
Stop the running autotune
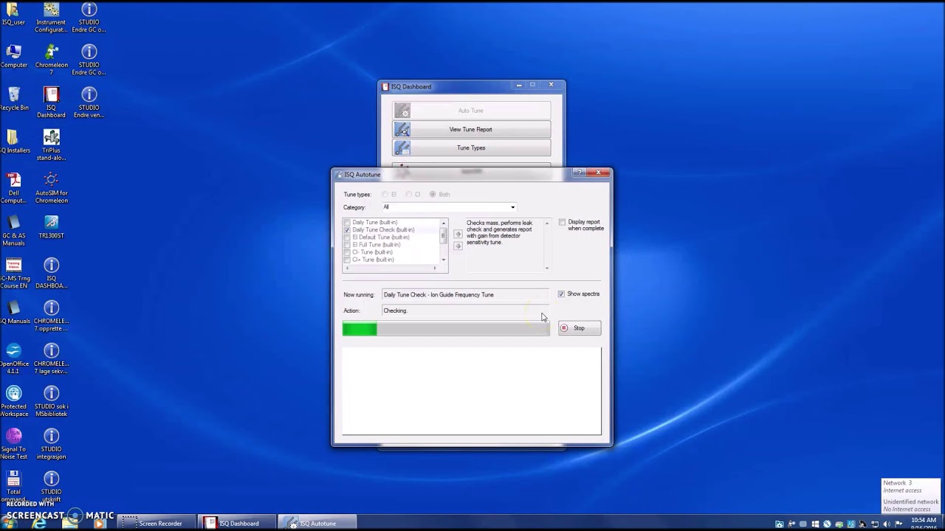point(580,328)
